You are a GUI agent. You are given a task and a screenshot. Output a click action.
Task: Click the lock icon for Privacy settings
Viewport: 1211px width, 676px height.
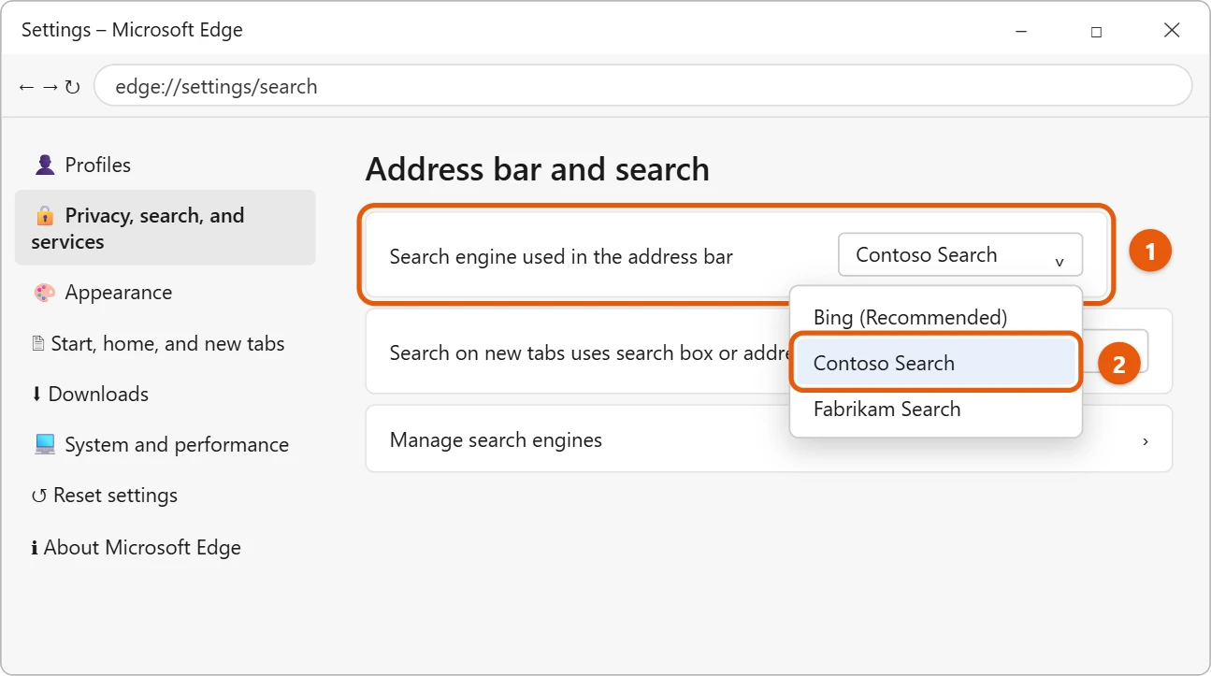coord(45,216)
